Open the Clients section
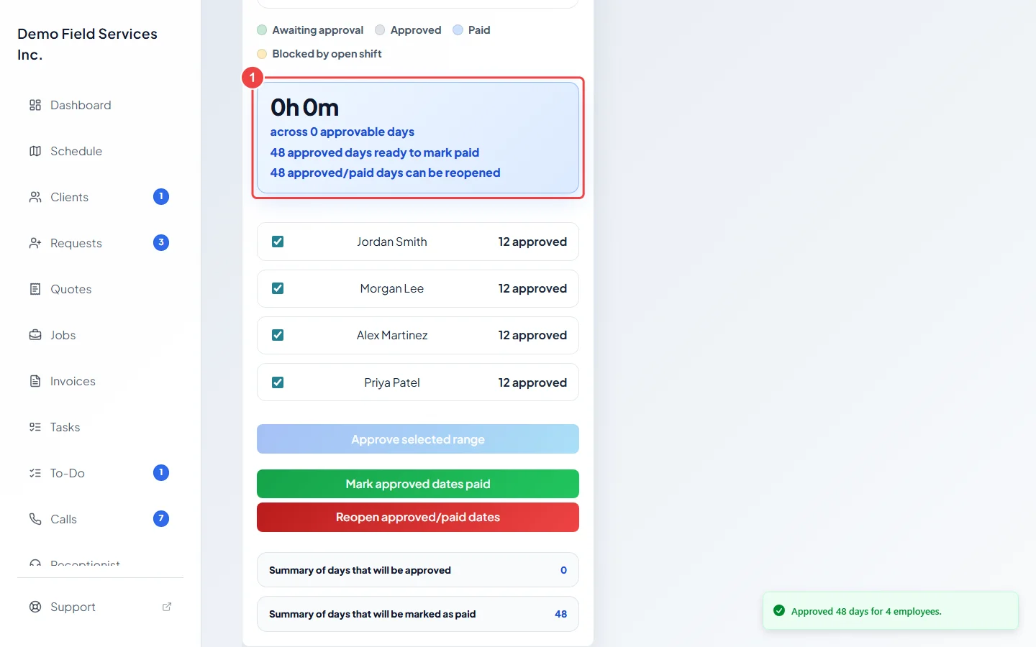 pyautogui.click(x=101, y=197)
